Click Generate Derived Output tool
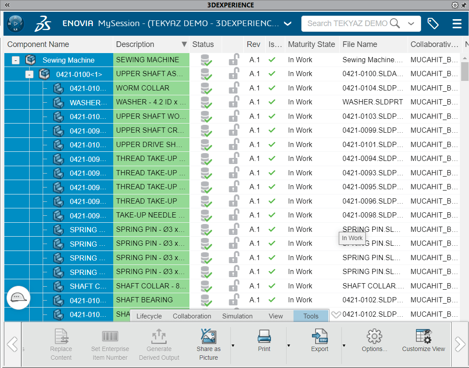 [x=159, y=345]
